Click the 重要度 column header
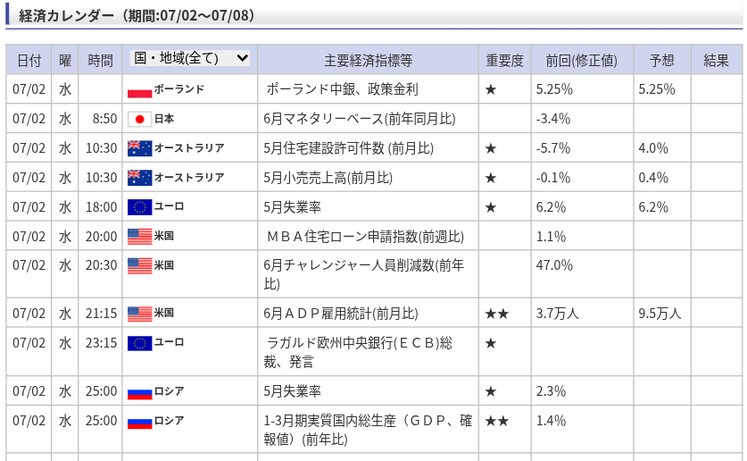The height and width of the screenshot is (461, 747). pos(504,61)
